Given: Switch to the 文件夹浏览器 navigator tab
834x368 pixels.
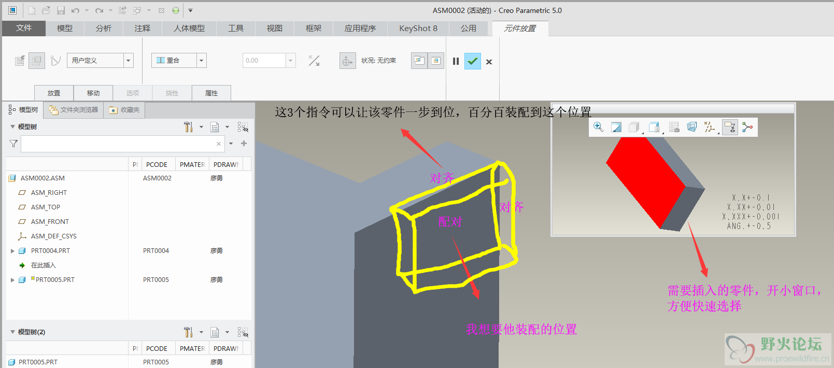Looking at the screenshot, I should pyautogui.click(x=73, y=110).
